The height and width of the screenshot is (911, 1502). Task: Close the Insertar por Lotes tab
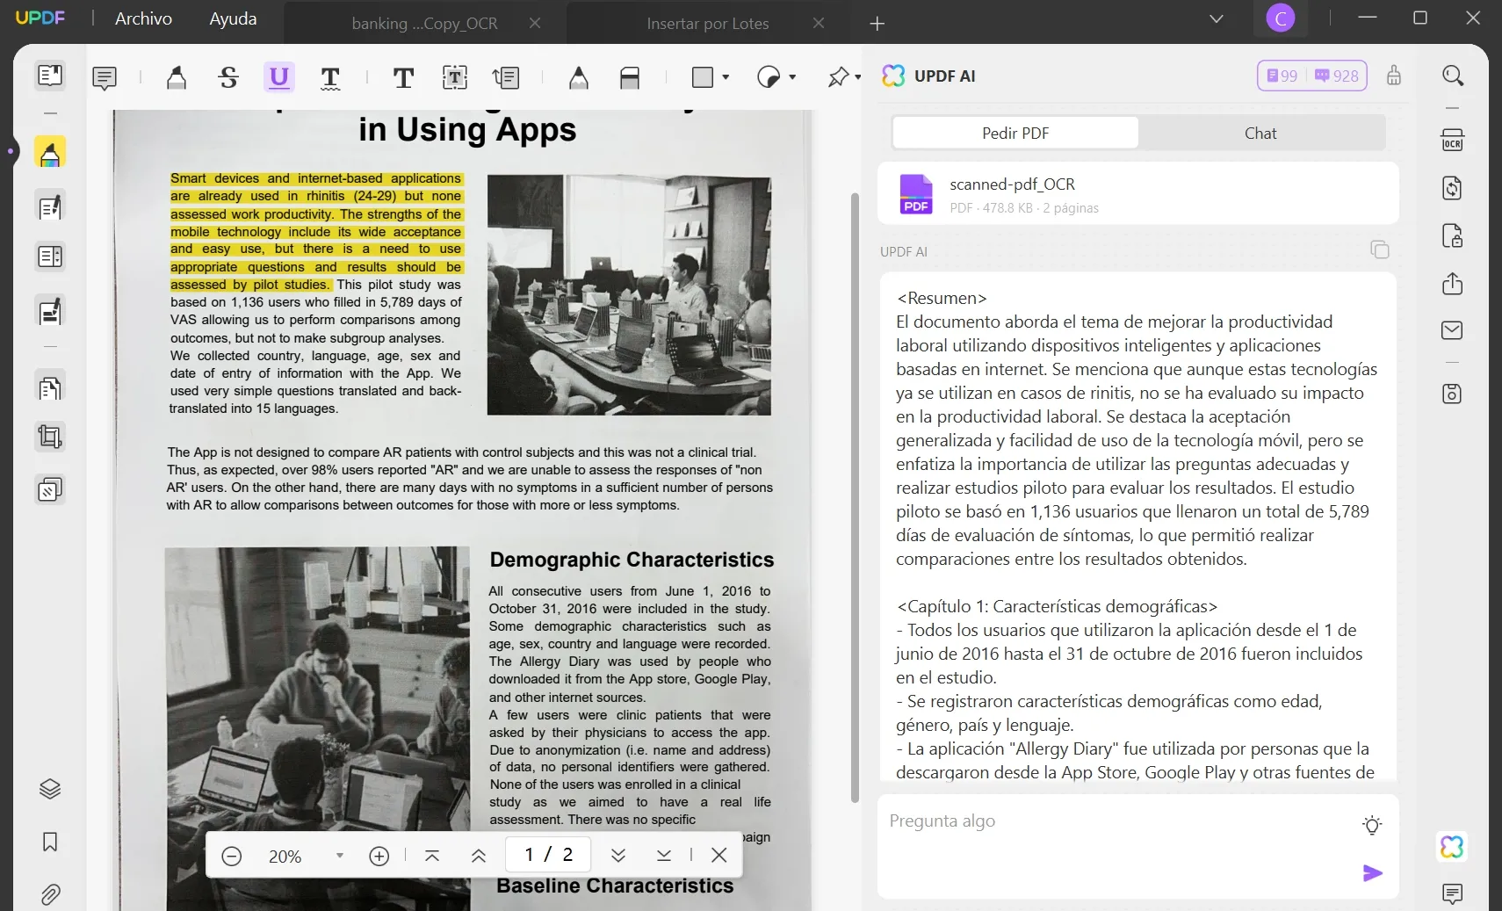819,24
